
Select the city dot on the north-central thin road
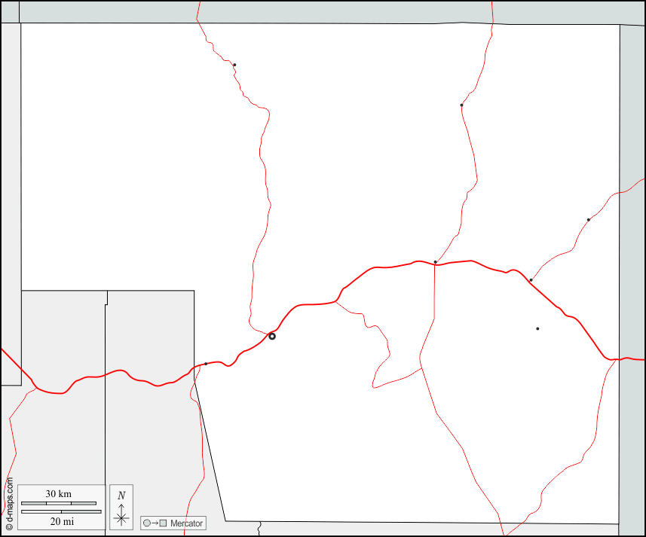coord(461,105)
